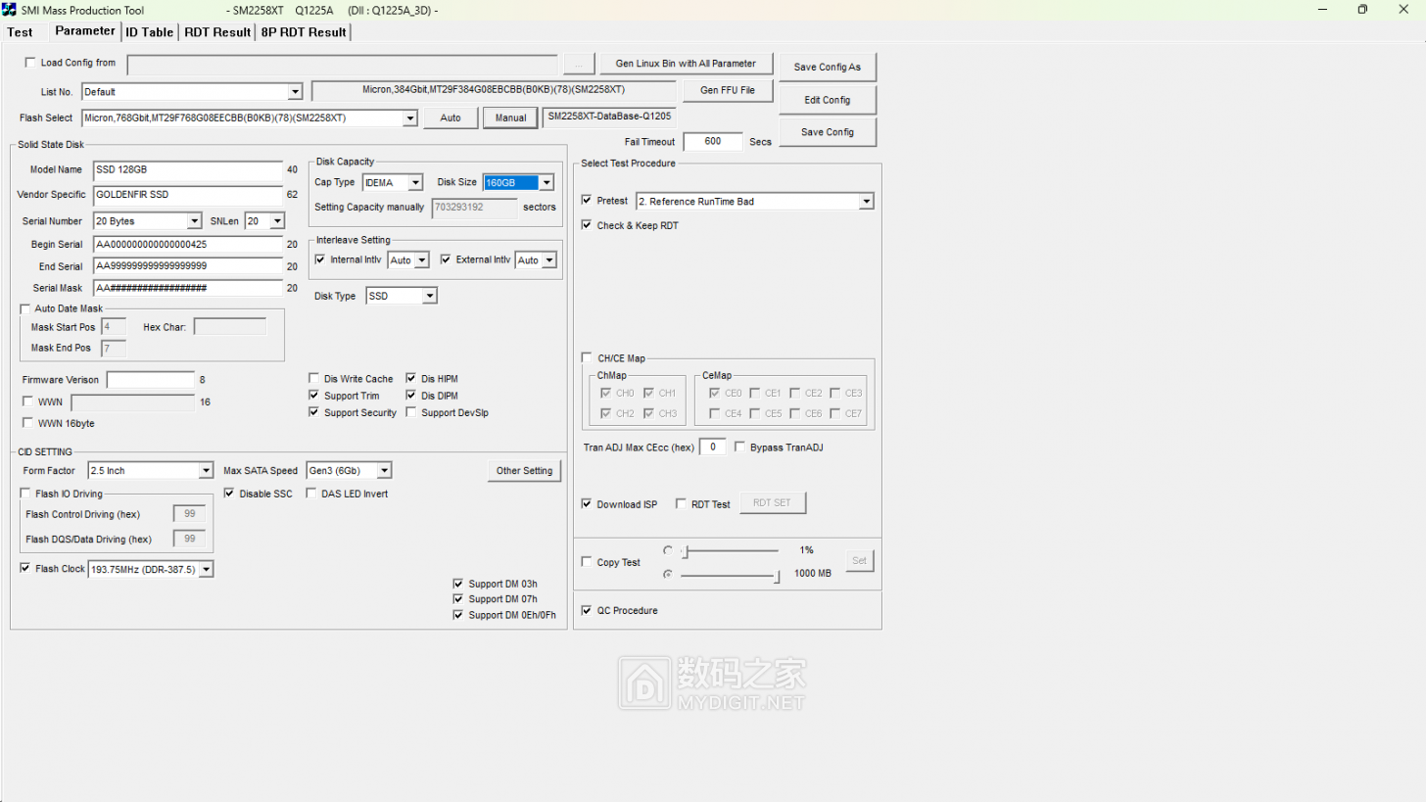The height and width of the screenshot is (802, 1426).
Task: Toggle the Support DM 03h checkbox
Action: tap(458, 584)
